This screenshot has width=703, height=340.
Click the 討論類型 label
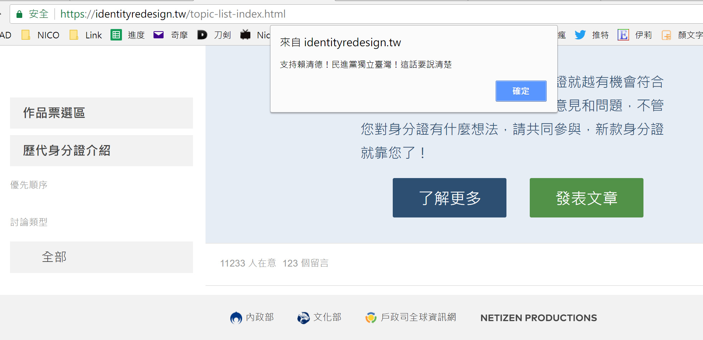click(x=29, y=222)
